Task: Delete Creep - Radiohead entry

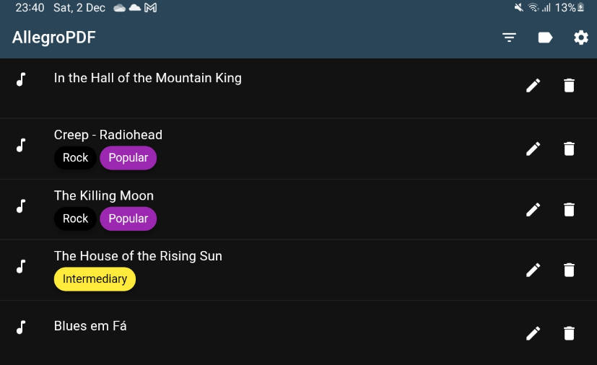Action: coord(569,149)
